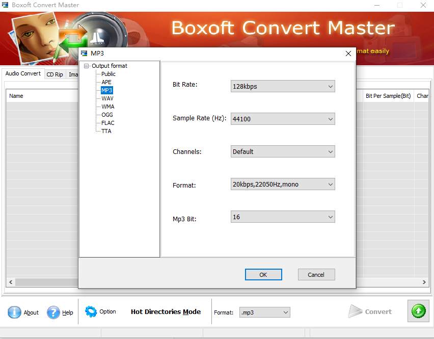
Task: Click the Help text label
Action: [68, 312]
